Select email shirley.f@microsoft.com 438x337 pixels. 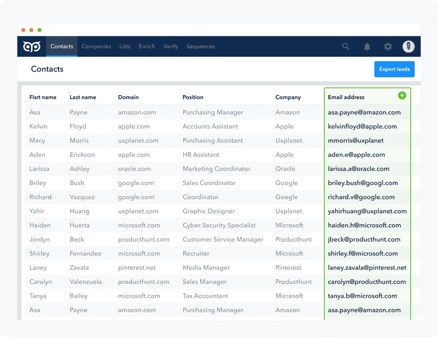pyautogui.click(x=363, y=253)
